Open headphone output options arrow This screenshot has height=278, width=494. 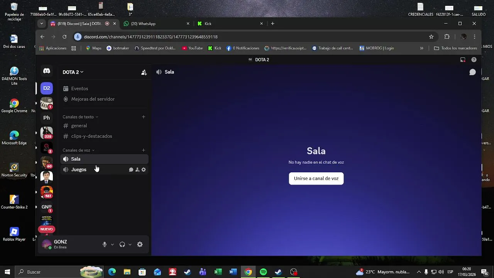pos(130,244)
